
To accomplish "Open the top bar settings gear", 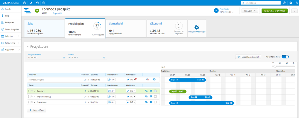I will point(291,3).
